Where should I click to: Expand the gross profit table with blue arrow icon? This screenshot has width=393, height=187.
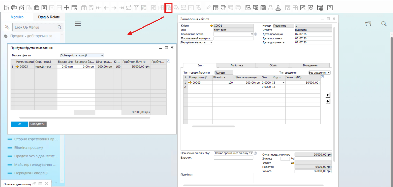[x=168, y=61]
